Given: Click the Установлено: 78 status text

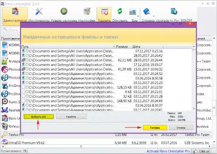Looking at the screenshot, I should (14, 151).
